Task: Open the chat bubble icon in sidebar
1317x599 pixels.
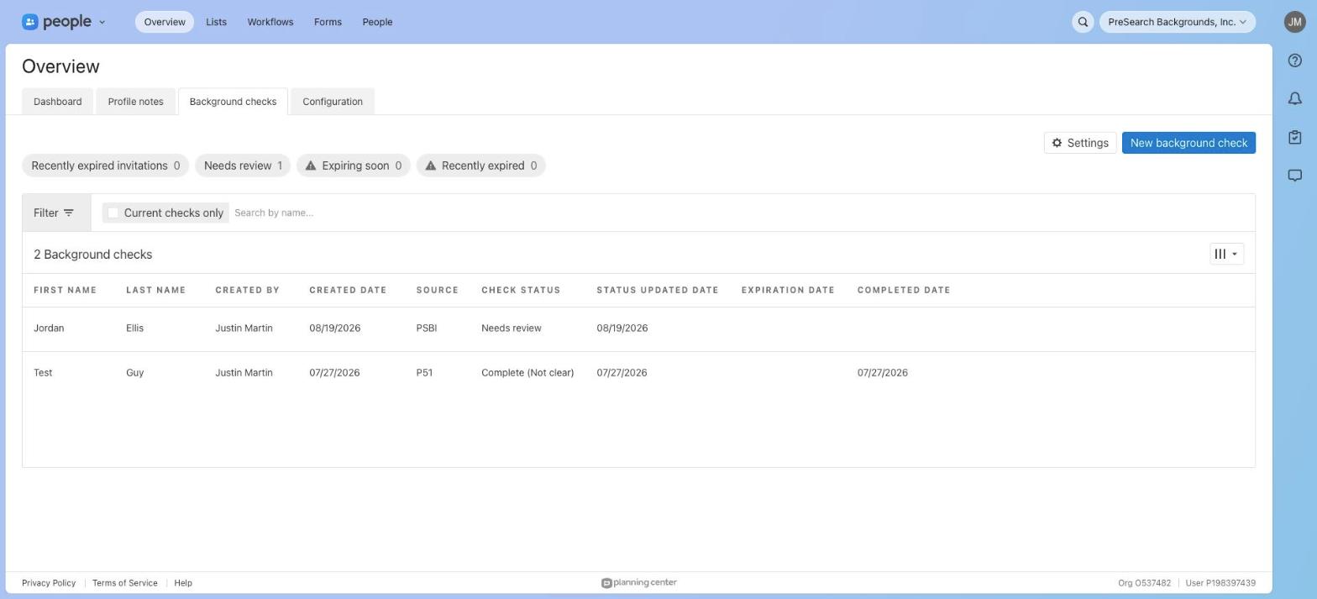Action: point(1294,176)
